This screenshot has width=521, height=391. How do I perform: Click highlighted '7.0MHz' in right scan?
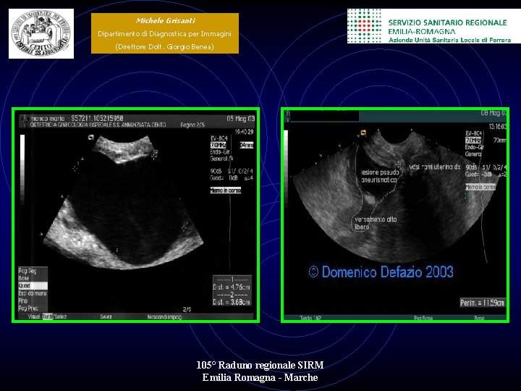(473, 140)
